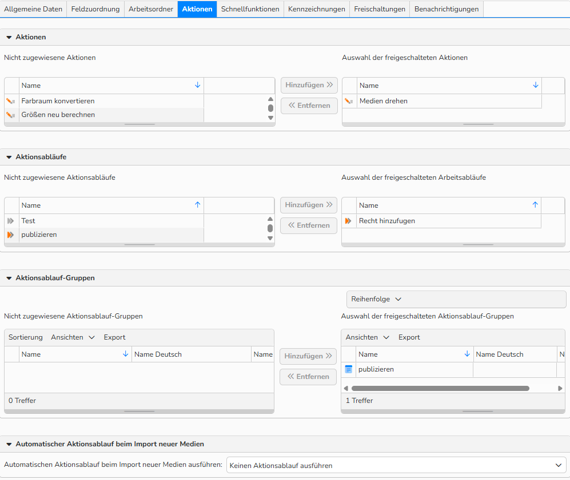
Task: Click the up arrow in Aktionen list scrollbar
Action: [x=270, y=99]
